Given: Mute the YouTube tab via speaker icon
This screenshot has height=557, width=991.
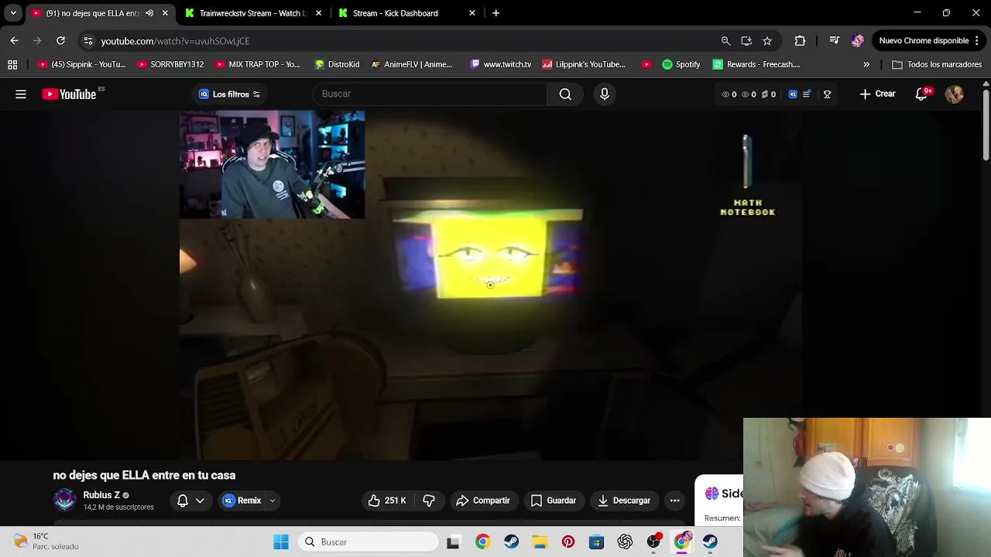Looking at the screenshot, I should [x=149, y=13].
